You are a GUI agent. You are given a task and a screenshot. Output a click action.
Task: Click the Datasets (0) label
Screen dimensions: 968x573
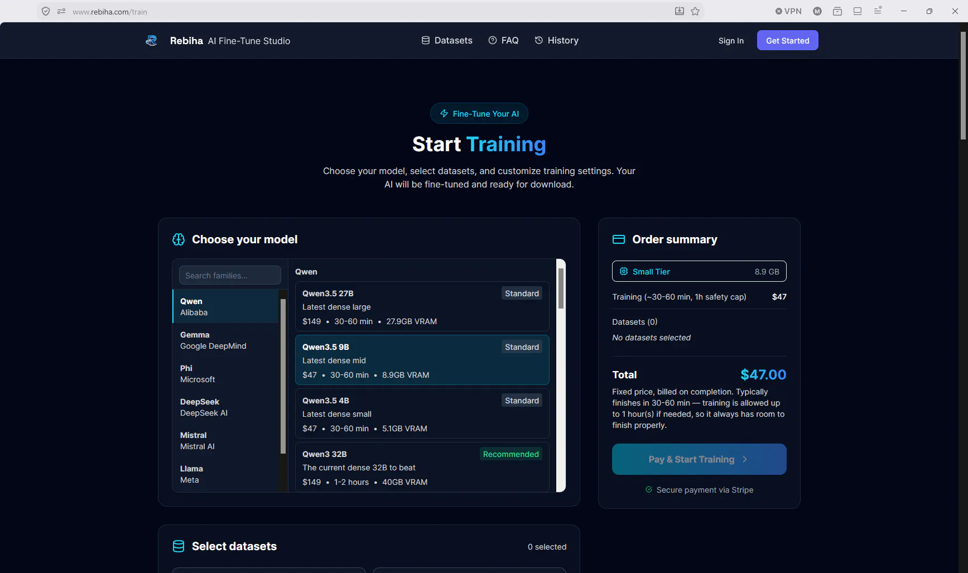[635, 322]
